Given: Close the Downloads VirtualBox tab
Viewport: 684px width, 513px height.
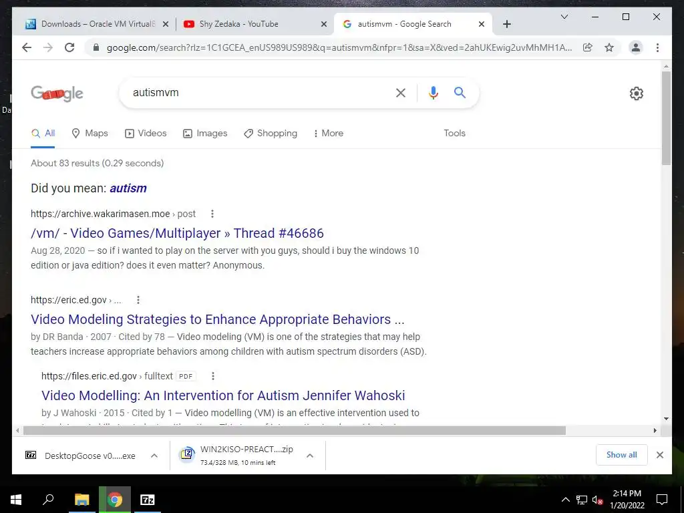Looking at the screenshot, I should (x=166, y=24).
